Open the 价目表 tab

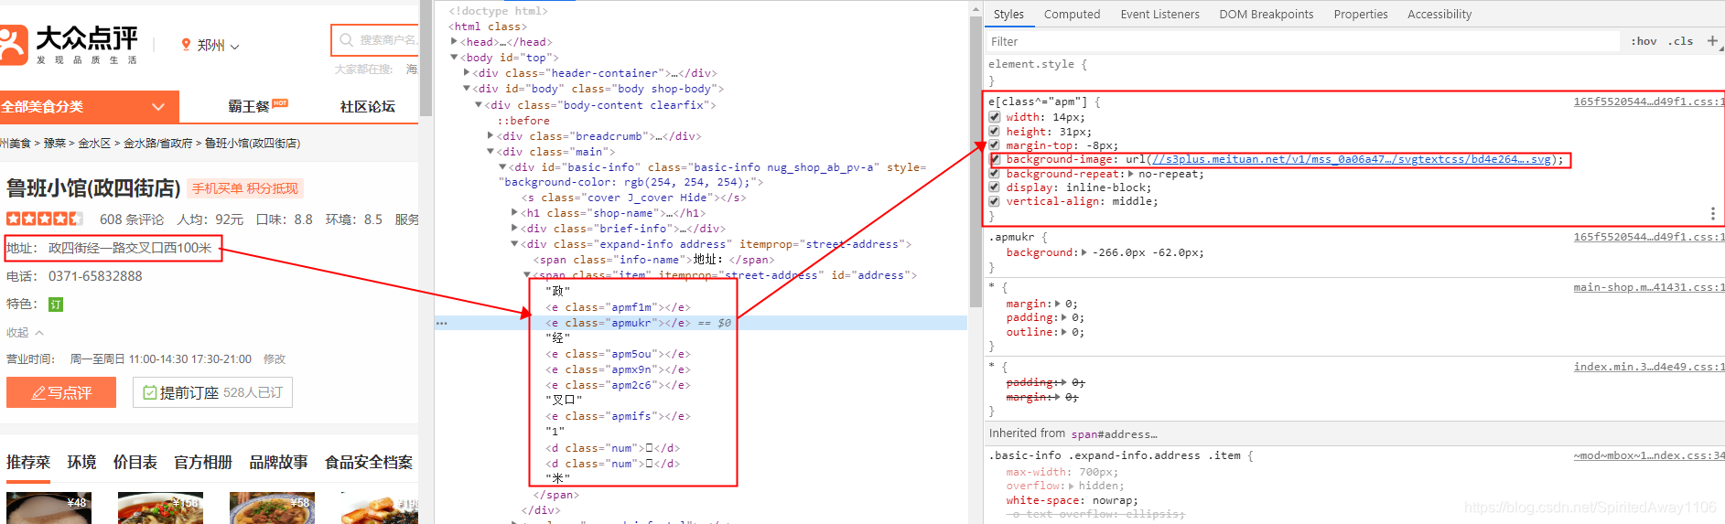point(135,462)
